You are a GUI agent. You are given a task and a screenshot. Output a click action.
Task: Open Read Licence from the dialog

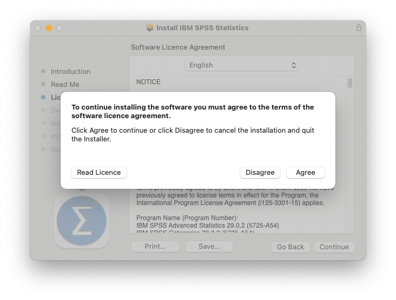(99, 173)
